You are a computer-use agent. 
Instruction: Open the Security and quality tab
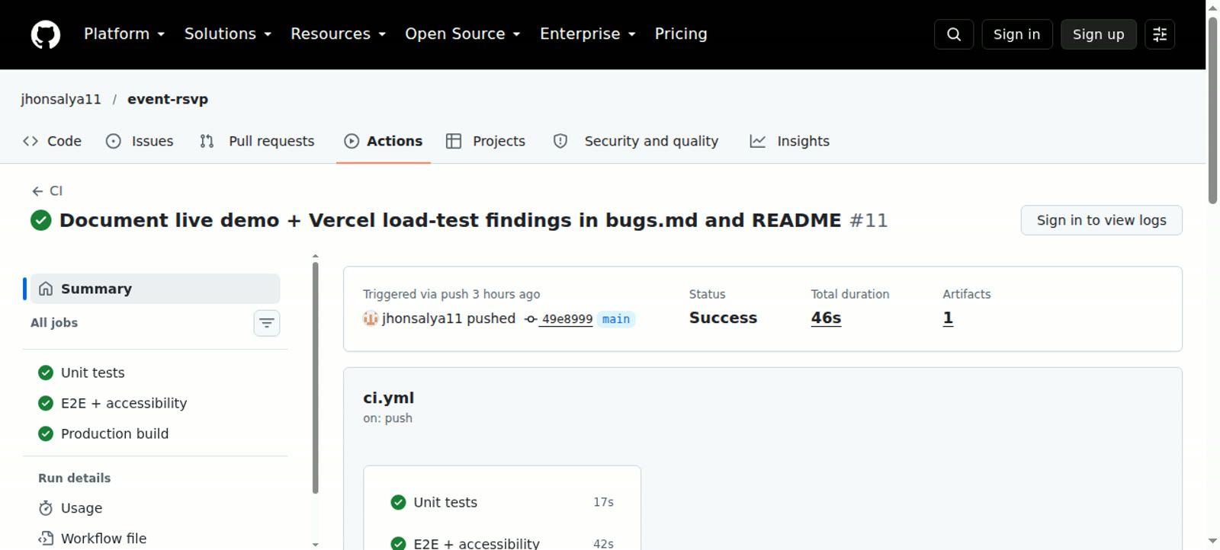coord(637,141)
